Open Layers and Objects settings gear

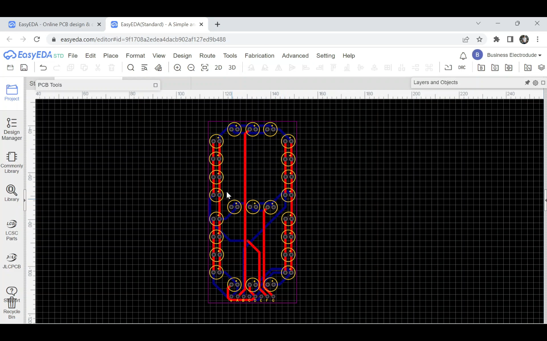tap(536, 83)
